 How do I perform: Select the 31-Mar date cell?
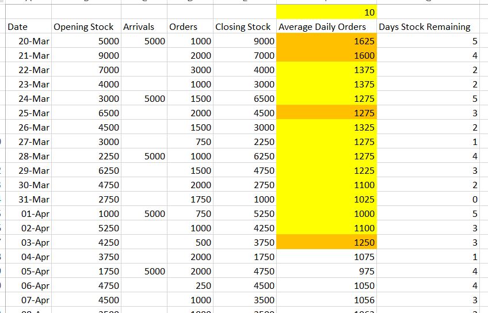coord(28,199)
